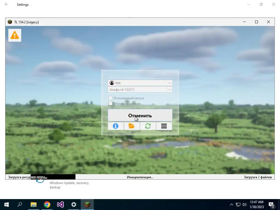Click the network tray icon
This screenshot has height=210, width=280.
(x=238, y=205)
